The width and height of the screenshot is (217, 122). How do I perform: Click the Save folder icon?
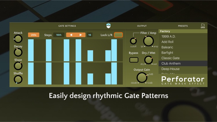tap(203, 26)
